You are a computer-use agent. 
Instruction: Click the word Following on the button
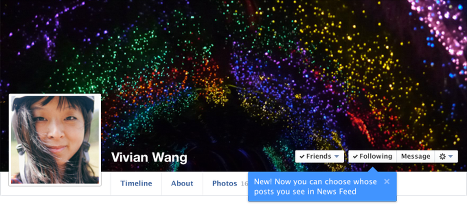(x=376, y=157)
